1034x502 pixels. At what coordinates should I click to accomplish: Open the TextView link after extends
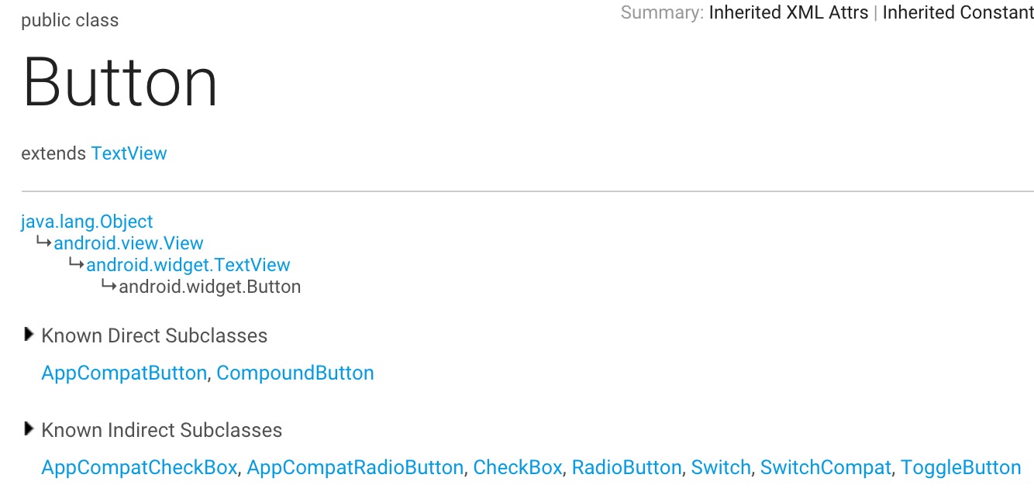point(129,153)
